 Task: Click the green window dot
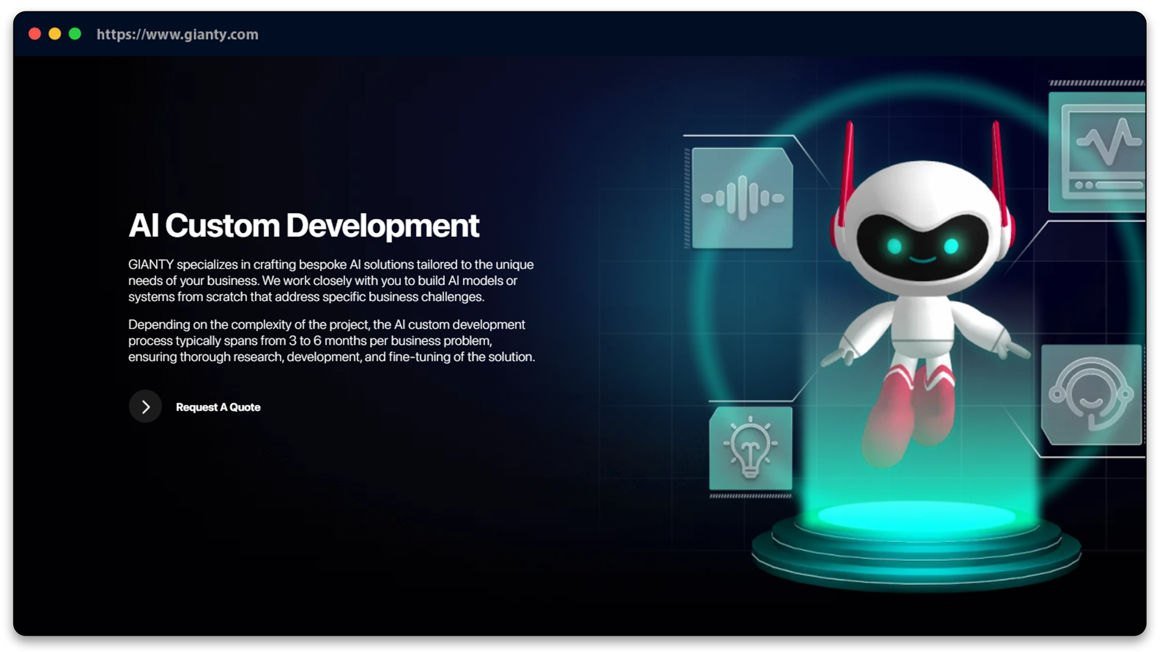(75, 34)
